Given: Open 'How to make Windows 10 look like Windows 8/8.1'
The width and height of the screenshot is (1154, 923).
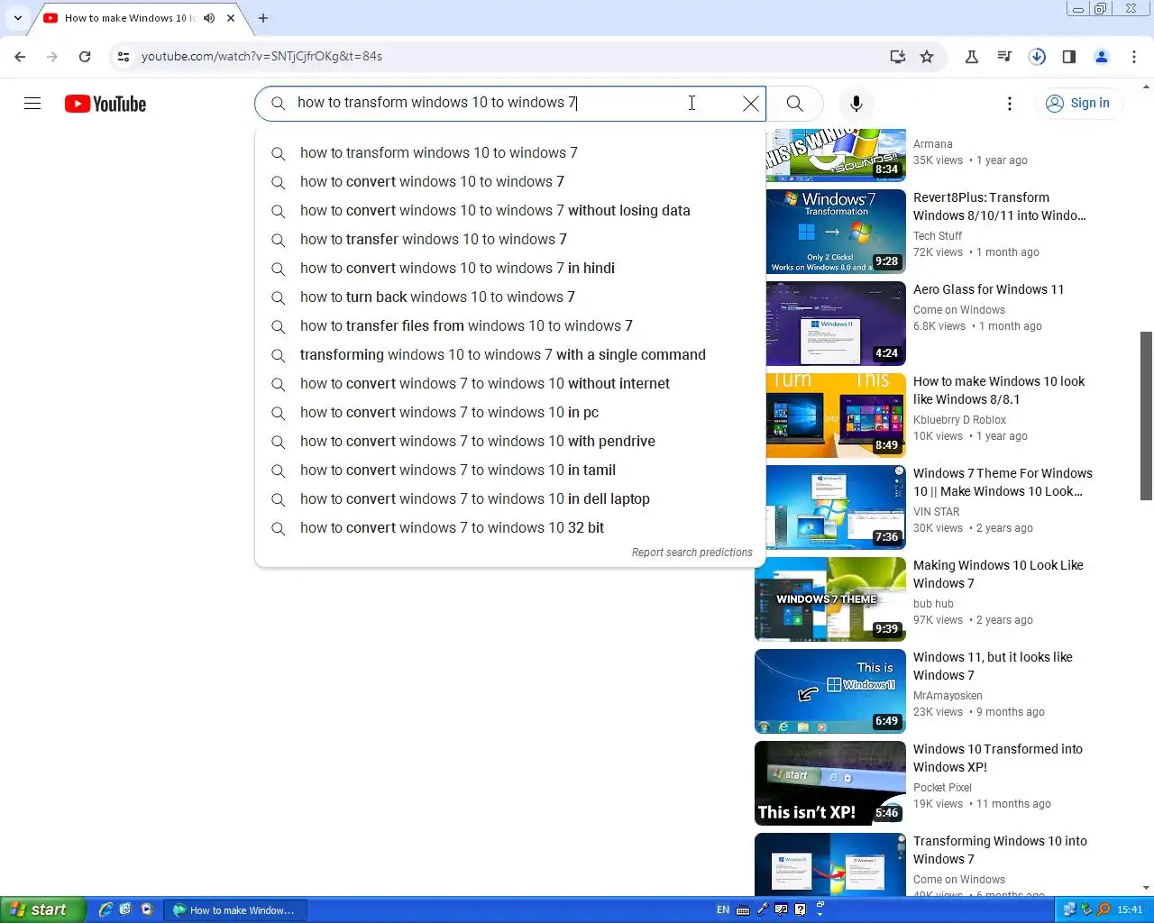Looking at the screenshot, I should [999, 390].
